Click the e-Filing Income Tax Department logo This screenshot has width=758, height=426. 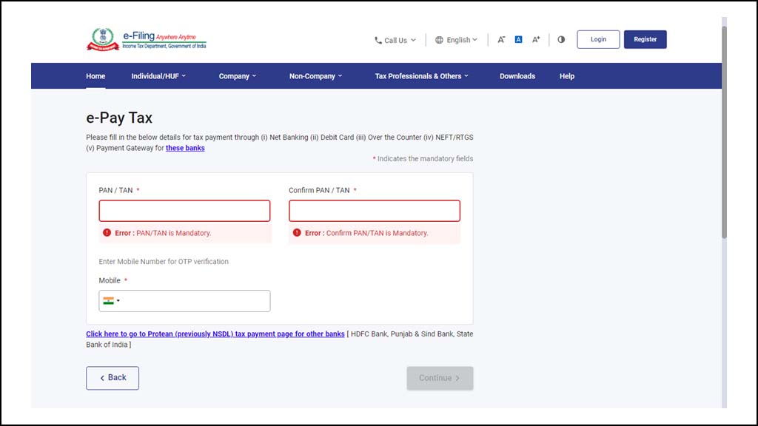(x=146, y=39)
